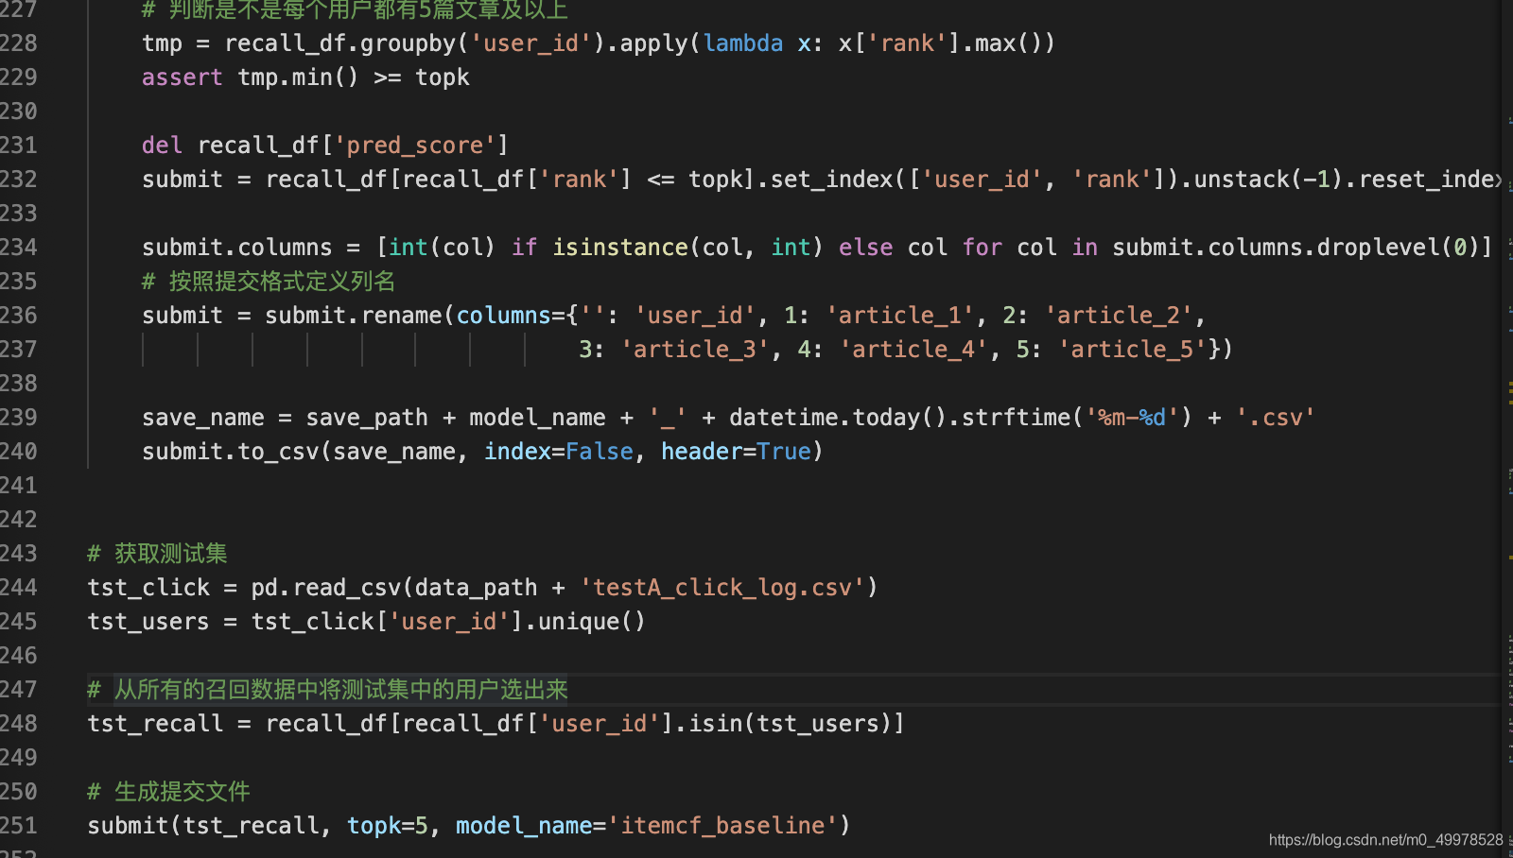Click the 'article_4' string
Image resolution: width=1513 pixels, height=858 pixels.
[913, 350]
